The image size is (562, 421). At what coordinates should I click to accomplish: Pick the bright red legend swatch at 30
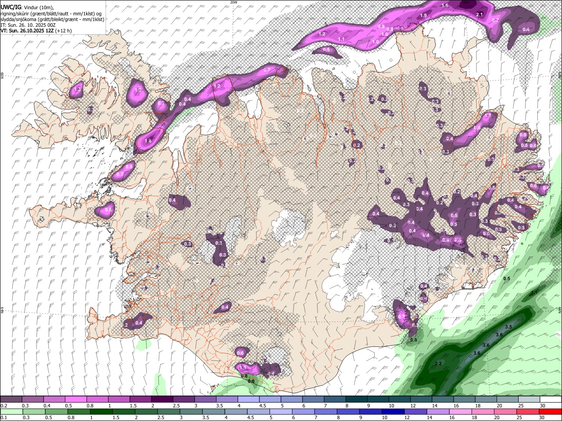pos(550,412)
